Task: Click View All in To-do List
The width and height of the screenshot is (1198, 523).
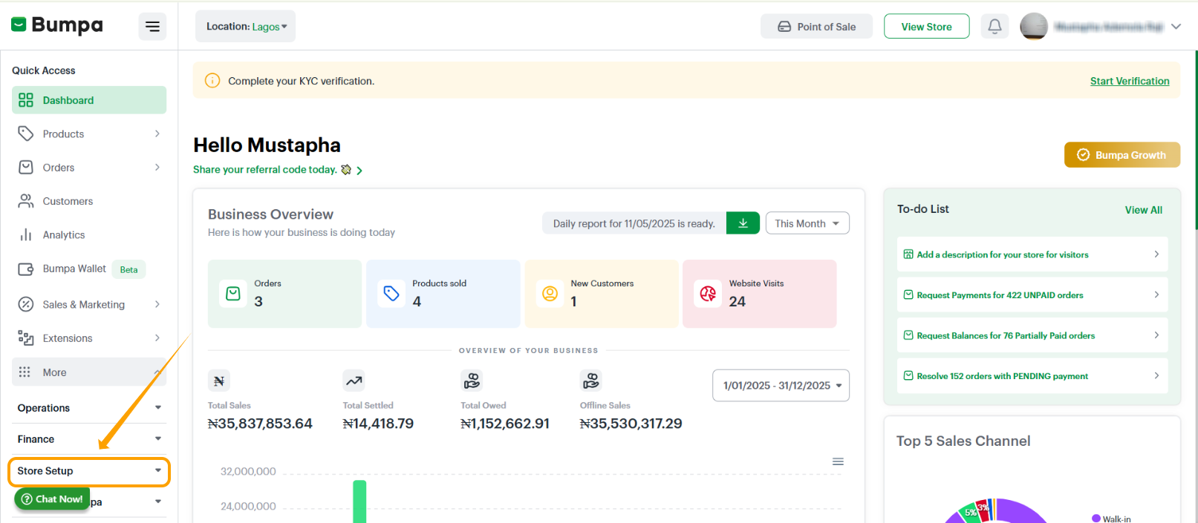Action: [x=1143, y=210]
